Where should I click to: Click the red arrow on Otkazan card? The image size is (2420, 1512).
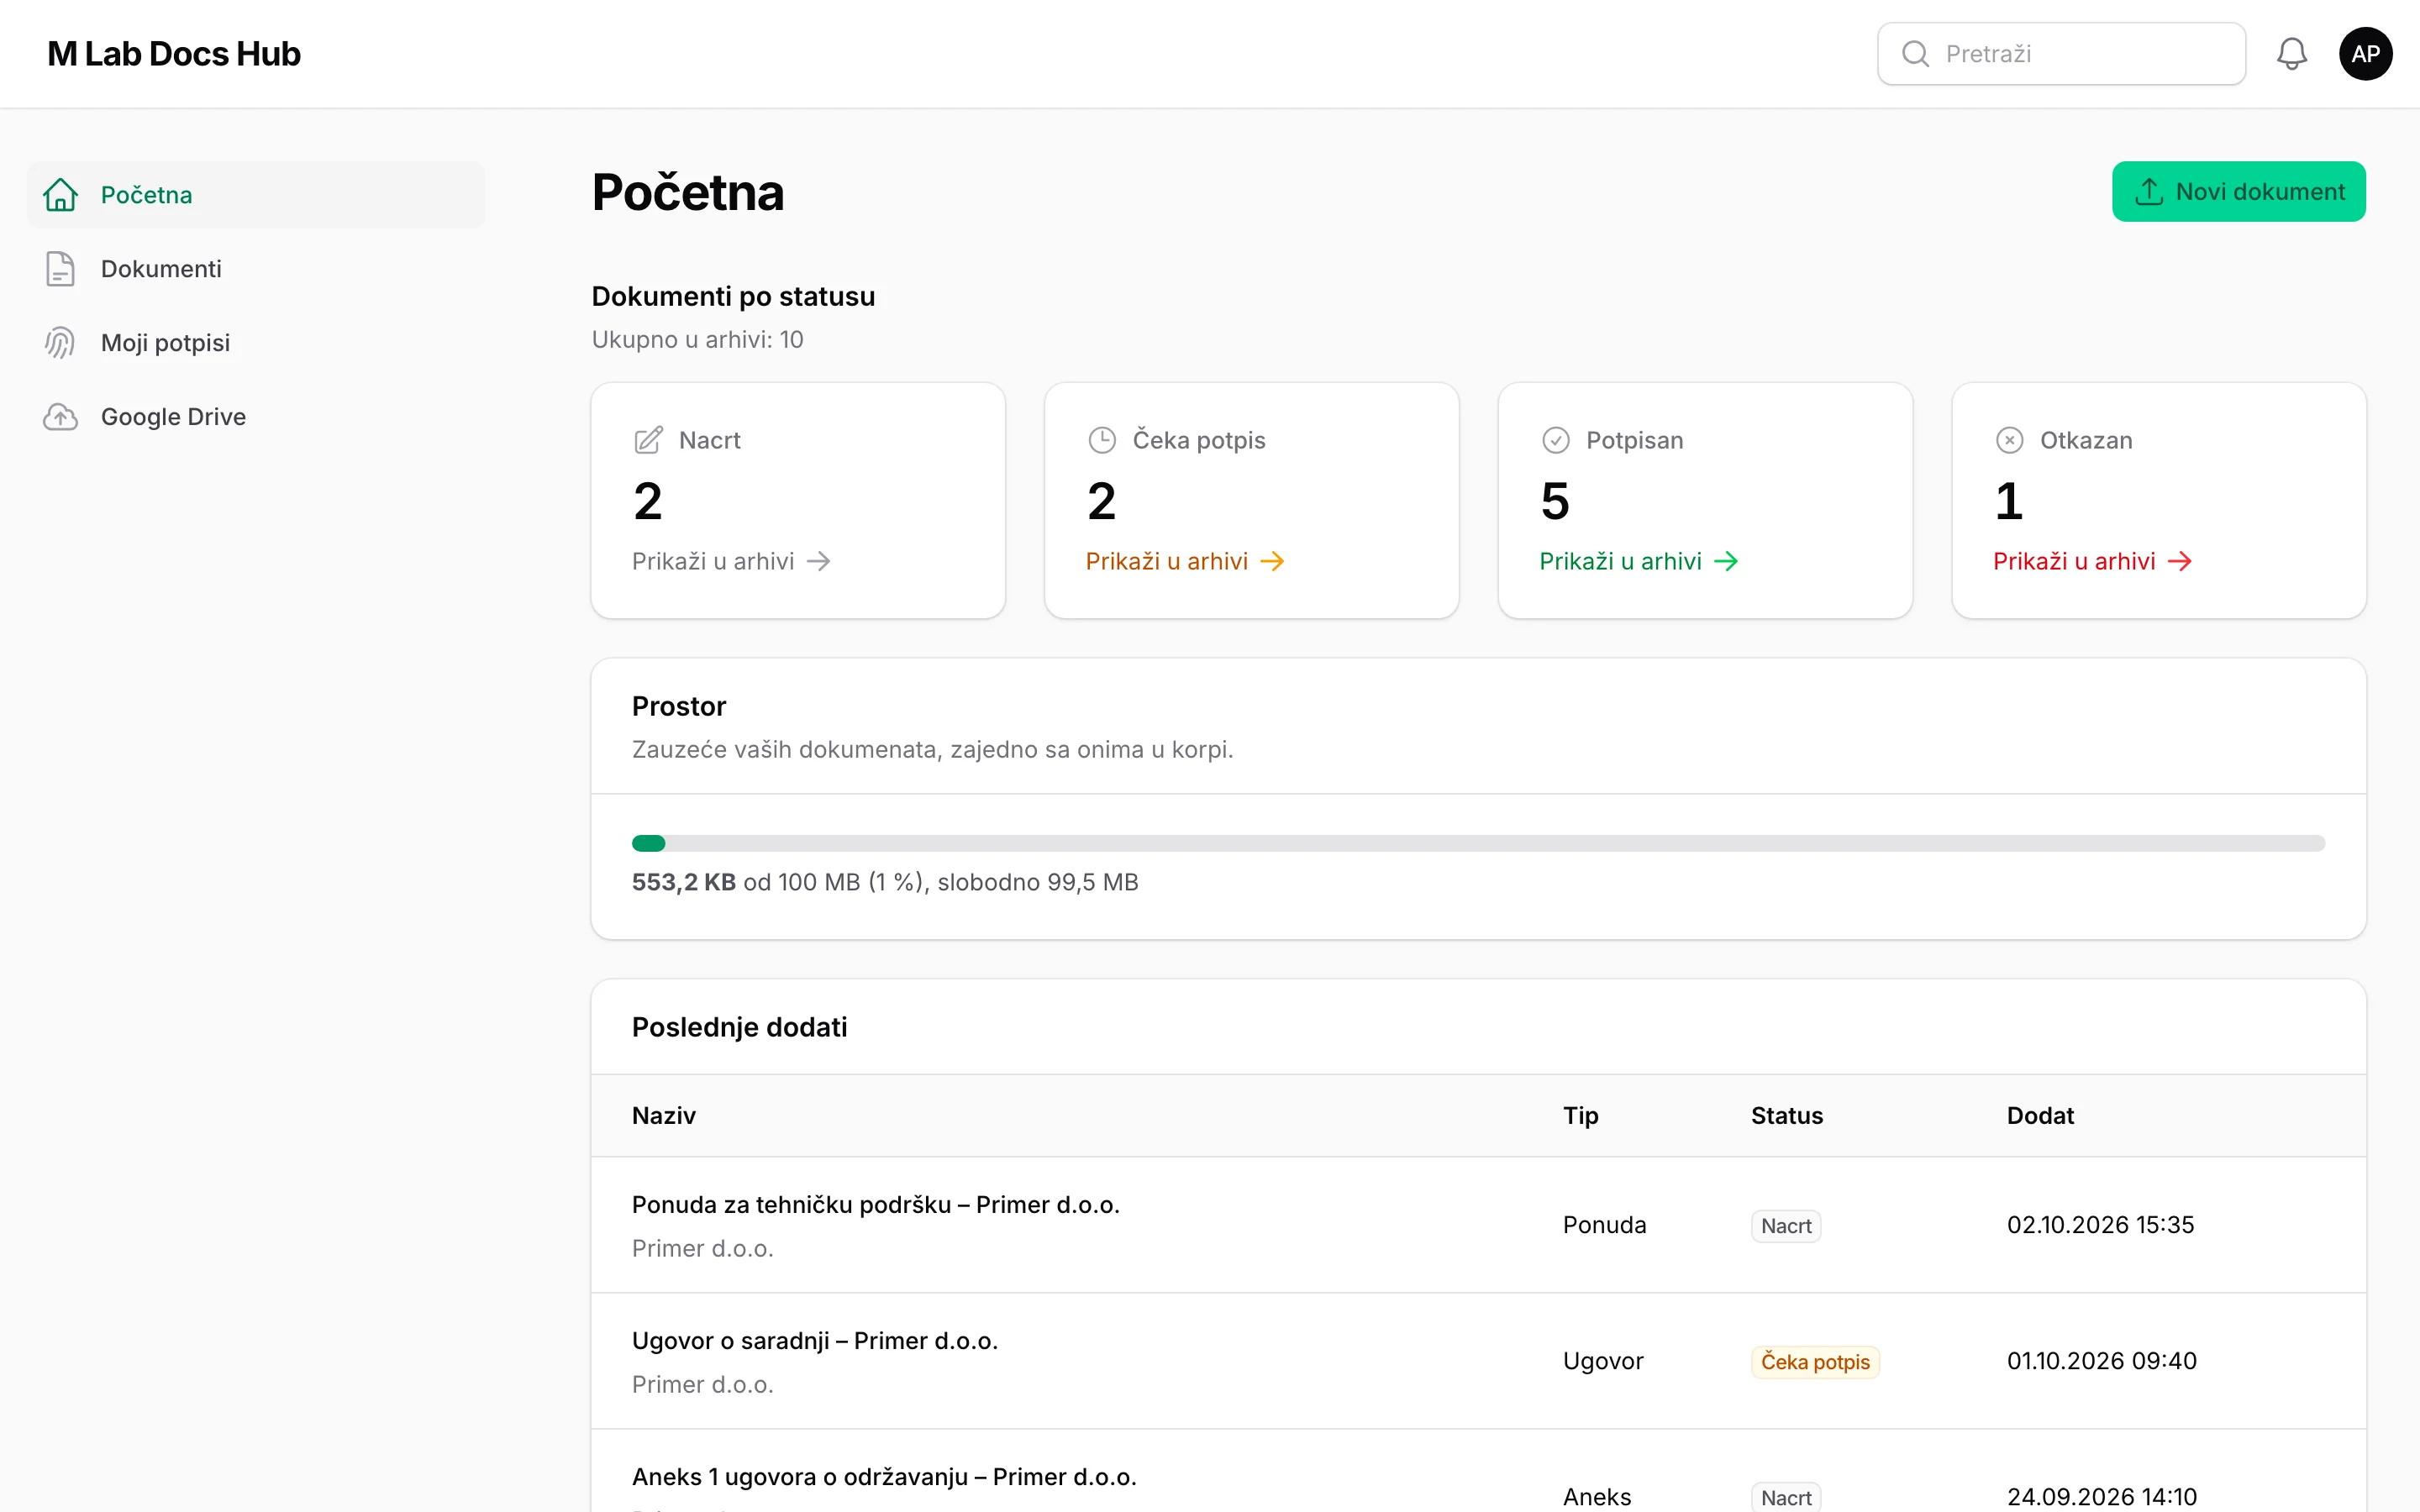tap(2180, 561)
